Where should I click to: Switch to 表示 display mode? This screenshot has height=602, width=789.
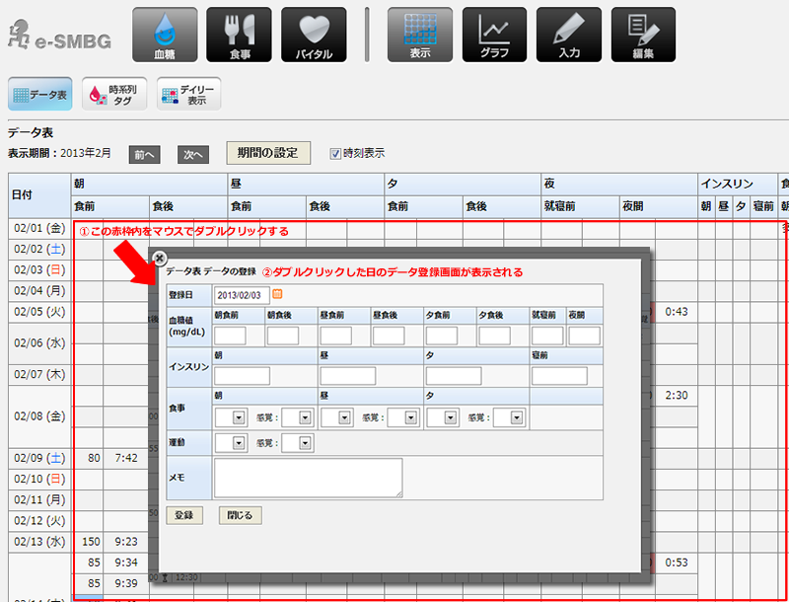[x=420, y=35]
